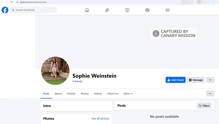The image size is (219, 124).
Task: Click the Message button
Action: tap(196, 80)
